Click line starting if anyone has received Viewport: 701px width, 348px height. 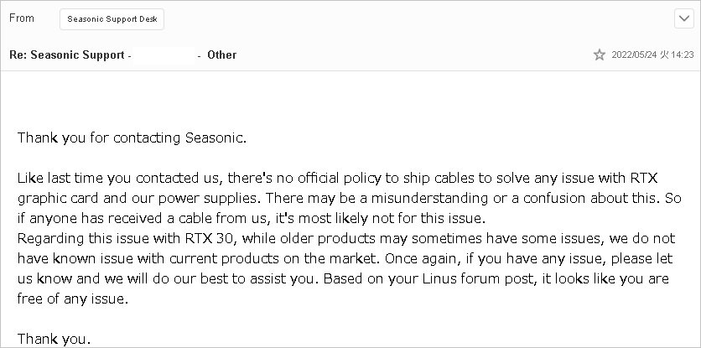coord(252,218)
